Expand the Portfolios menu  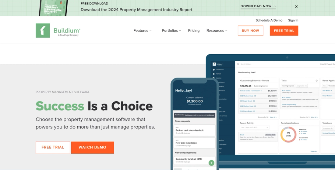point(171,30)
